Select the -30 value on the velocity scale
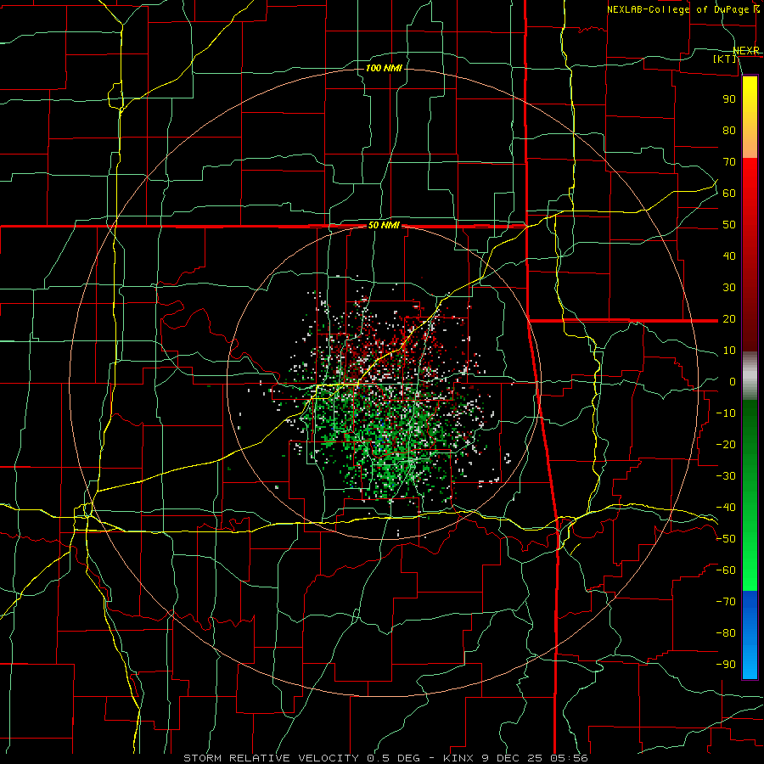This screenshot has width=764, height=764. [x=726, y=476]
